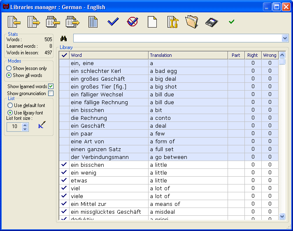Click the binoculars search icon
The height and width of the screenshot is (231, 293).
tap(64, 38)
